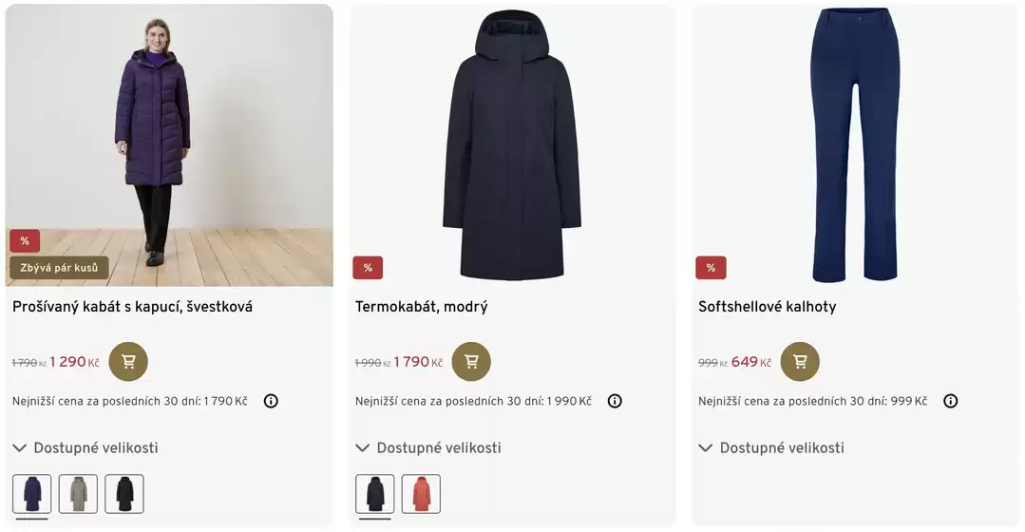Select the dark navy Termokabát variant
The height and width of the screenshot is (532, 1025).
(375, 494)
